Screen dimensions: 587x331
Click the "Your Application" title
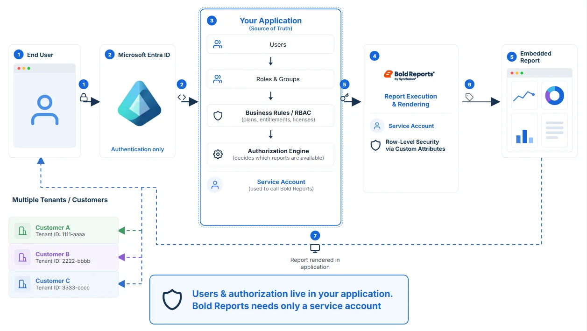[x=270, y=21]
